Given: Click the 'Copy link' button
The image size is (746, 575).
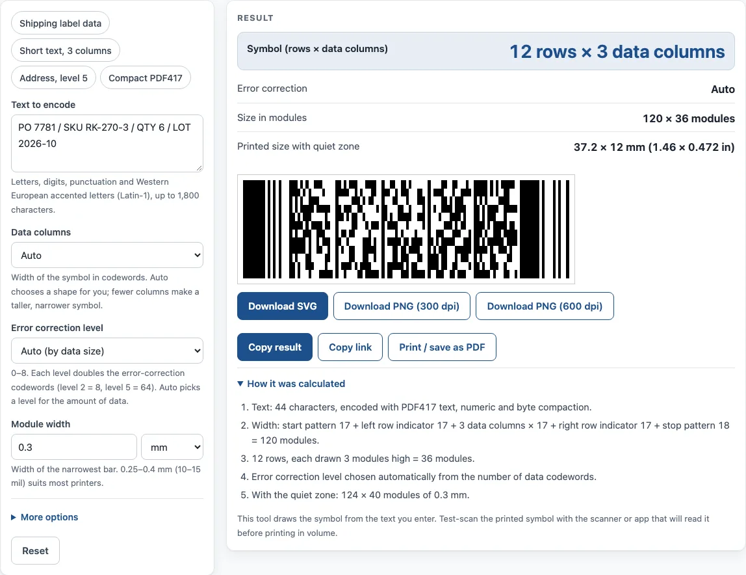Looking at the screenshot, I should click(x=350, y=347).
